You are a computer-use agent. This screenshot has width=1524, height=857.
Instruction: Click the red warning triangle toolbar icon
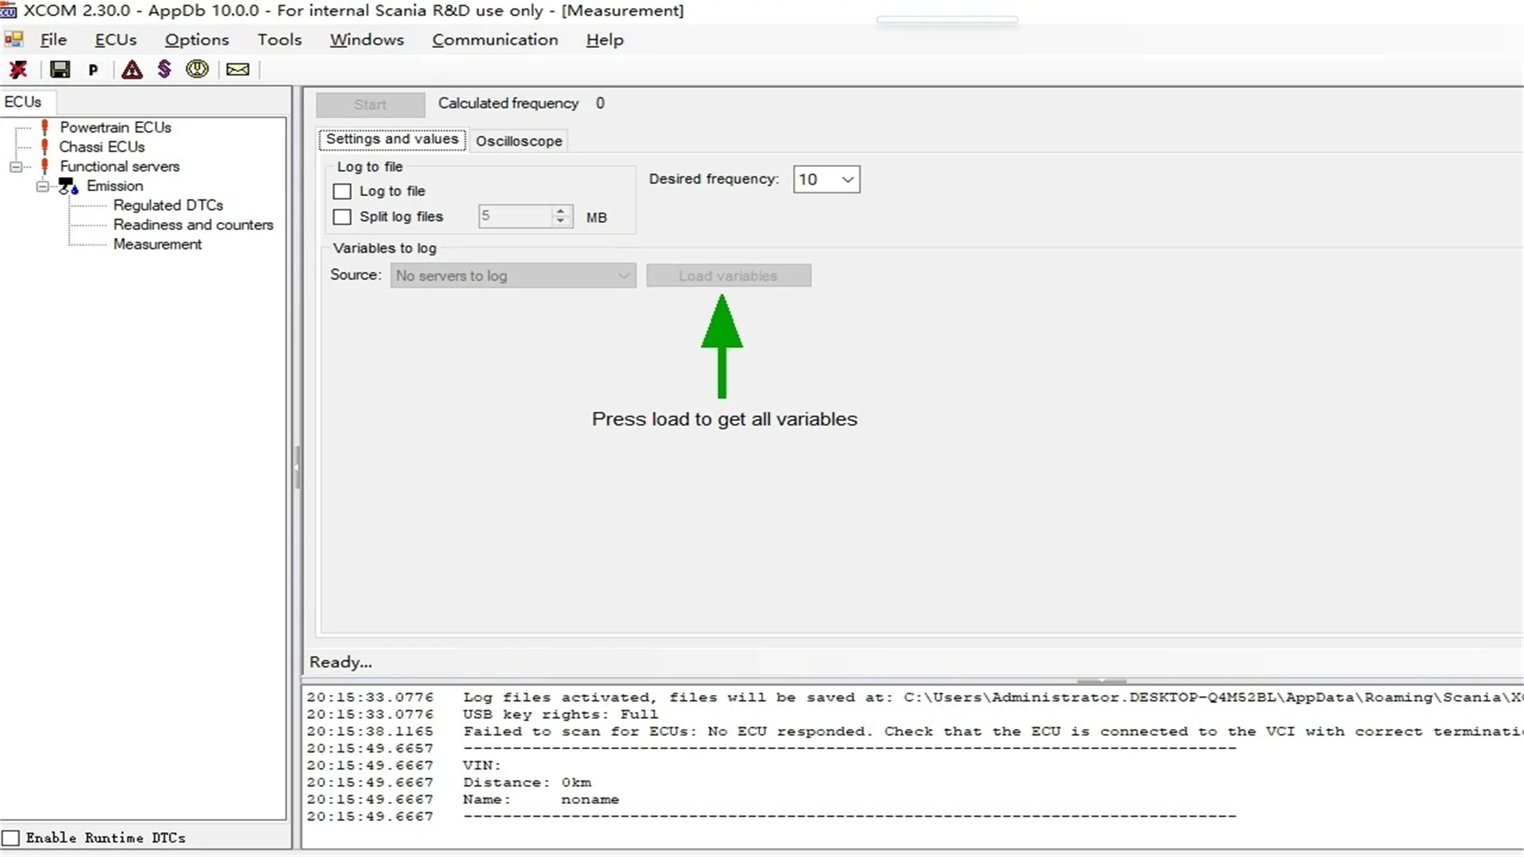pyautogui.click(x=132, y=70)
